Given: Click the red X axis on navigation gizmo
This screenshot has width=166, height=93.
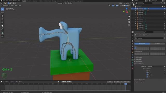Looking at the screenshot, I should [127, 12].
